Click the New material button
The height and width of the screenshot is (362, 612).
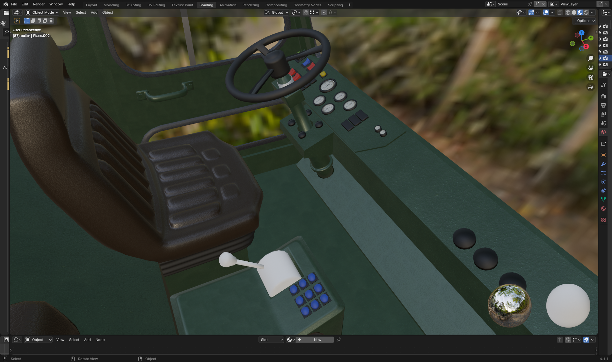point(315,340)
